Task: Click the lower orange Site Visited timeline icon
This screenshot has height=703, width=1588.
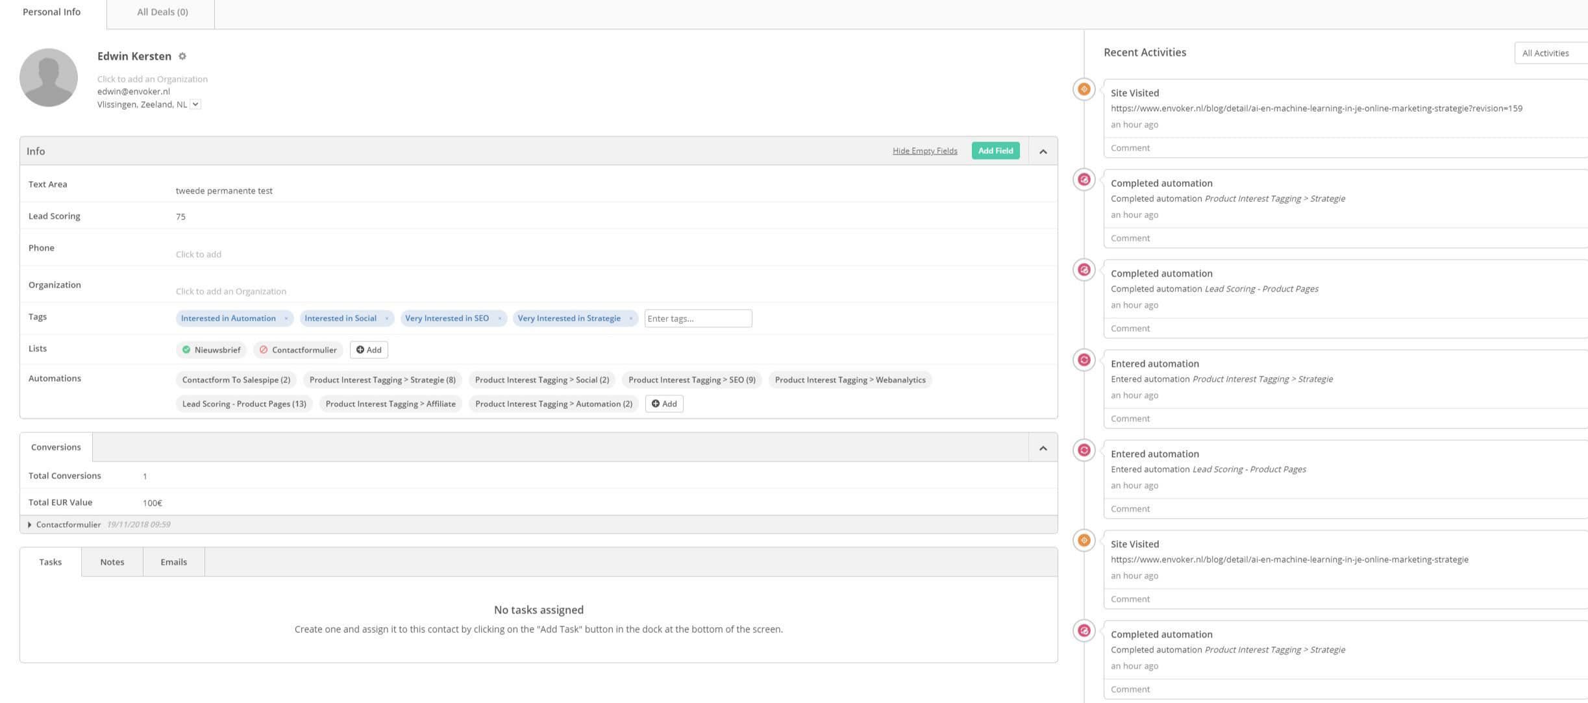Action: pos(1084,541)
